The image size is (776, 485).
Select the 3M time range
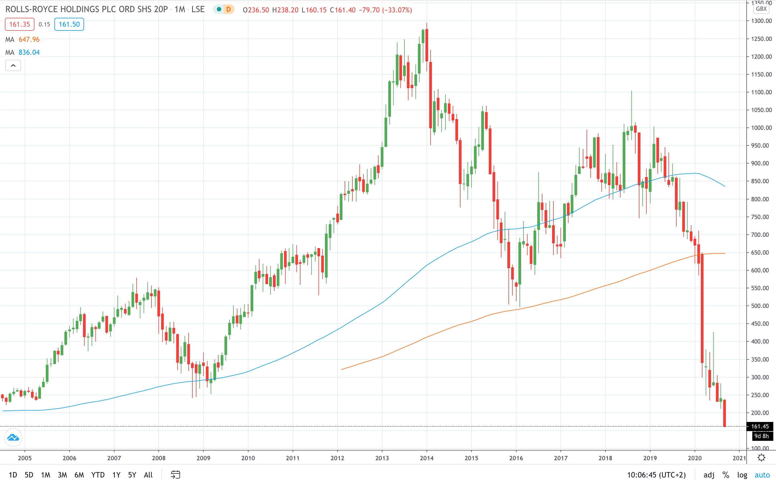tap(62, 475)
